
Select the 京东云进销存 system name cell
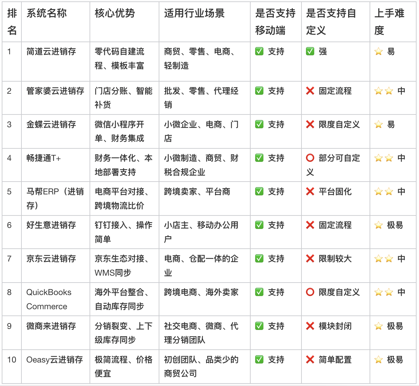56,266
